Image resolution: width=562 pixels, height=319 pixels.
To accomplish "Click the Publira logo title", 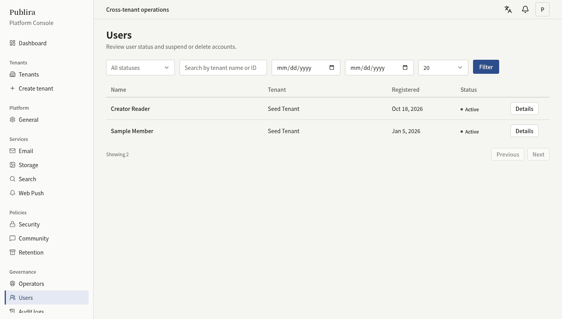I will 22,12.
